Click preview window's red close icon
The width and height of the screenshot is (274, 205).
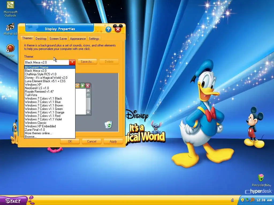point(88,85)
